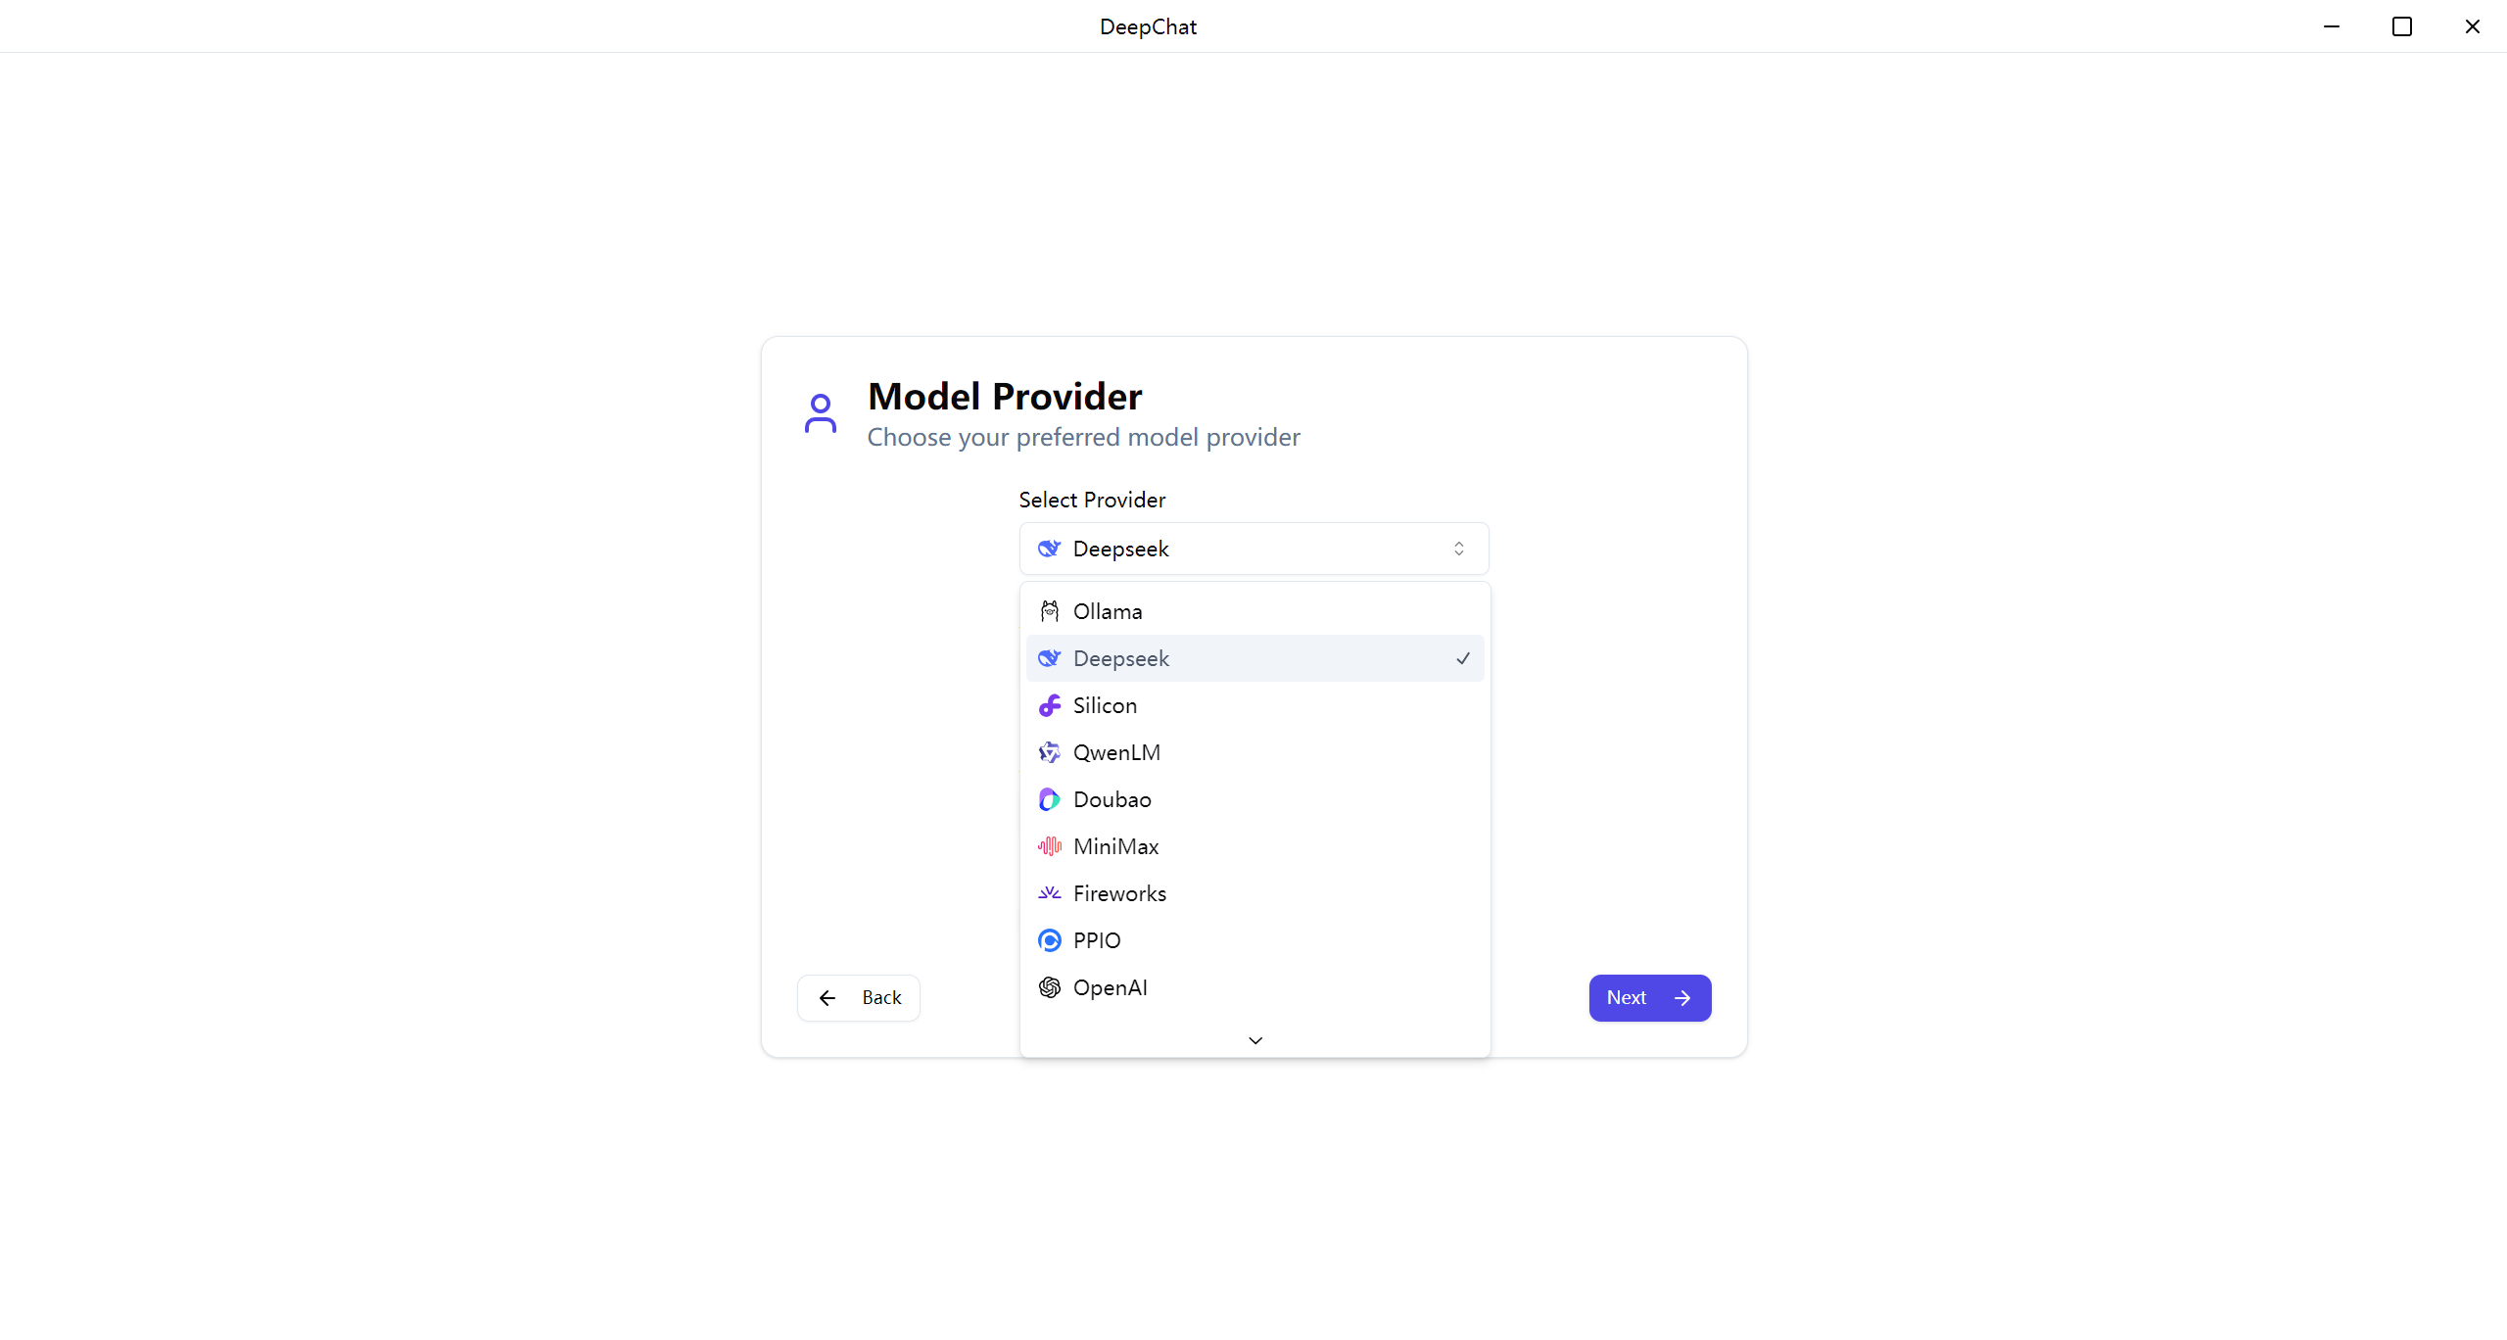The height and width of the screenshot is (1340, 2507).
Task: Collapse the Select Provider combo box
Action: tap(1253, 549)
